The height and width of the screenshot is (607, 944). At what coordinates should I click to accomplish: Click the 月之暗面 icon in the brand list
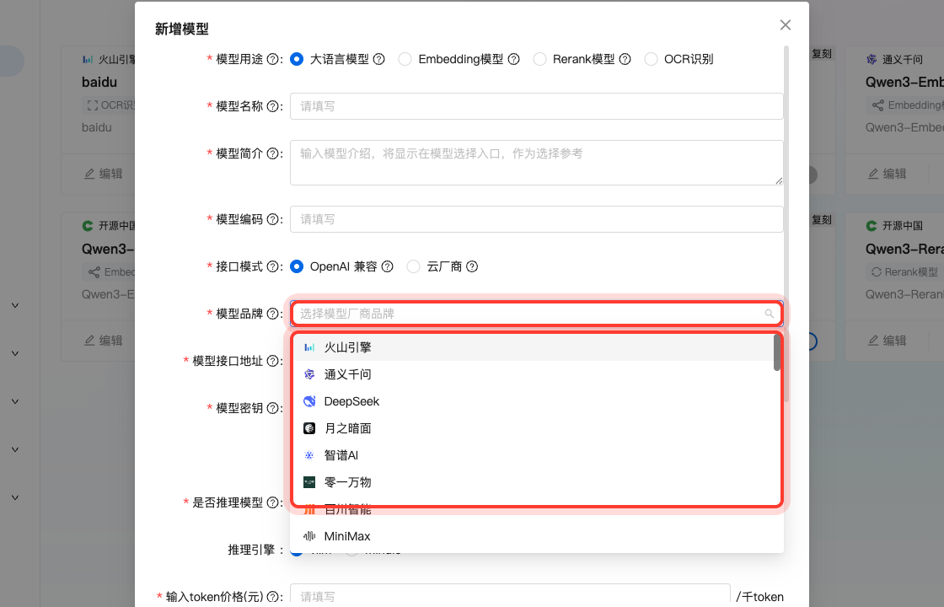309,427
